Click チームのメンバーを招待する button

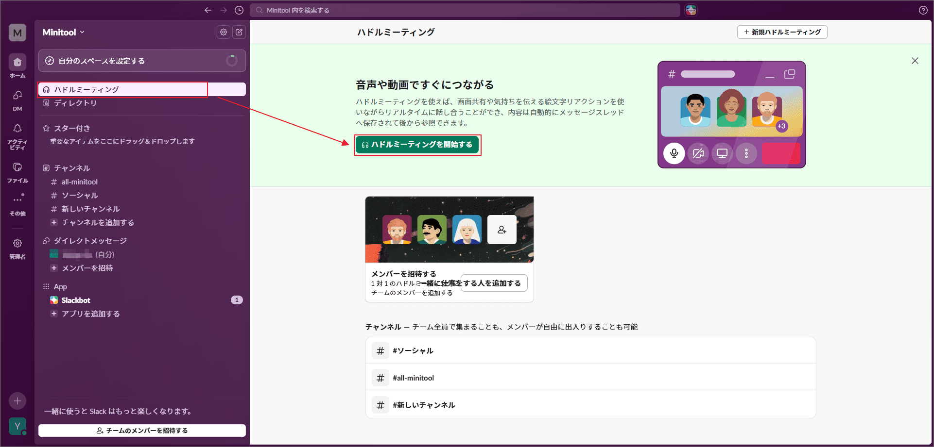(x=142, y=430)
